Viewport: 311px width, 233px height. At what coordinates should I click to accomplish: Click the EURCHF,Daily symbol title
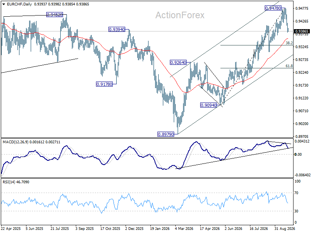[x=19, y=4]
